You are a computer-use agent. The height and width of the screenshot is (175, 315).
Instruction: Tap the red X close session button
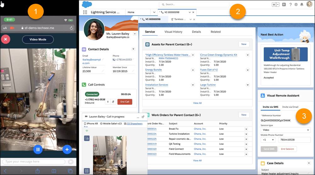click(x=6, y=39)
